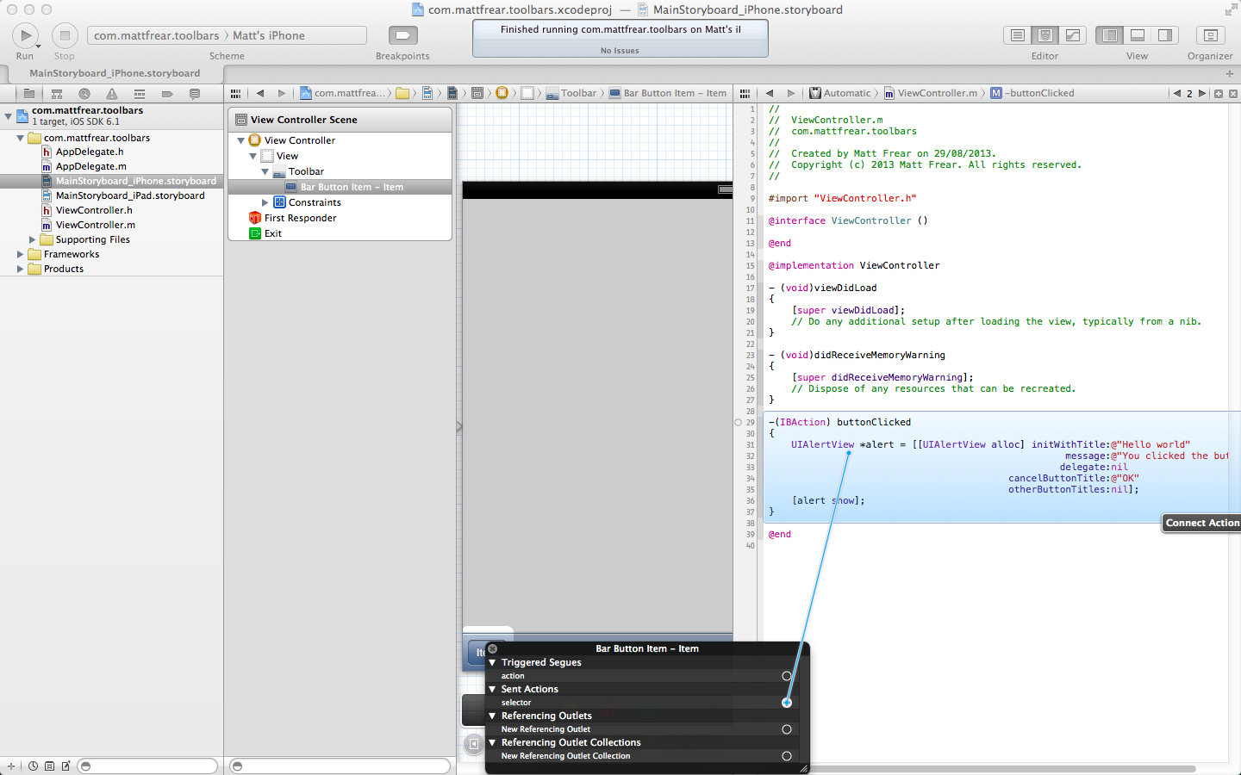Collapse the Sent Actions section
This screenshot has height=775, width=1241.
click(x=492, y=689)
